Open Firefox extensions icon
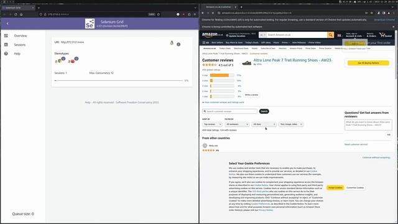The height and width of the screenshot is (224, 398). [x=189, y=14]
